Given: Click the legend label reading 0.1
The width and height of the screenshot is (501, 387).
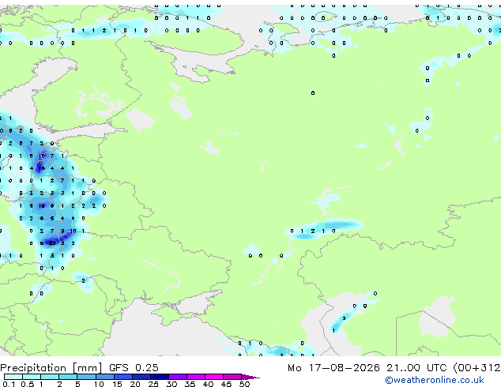Looking at the screenshot, I should click(x=9, y=384).
